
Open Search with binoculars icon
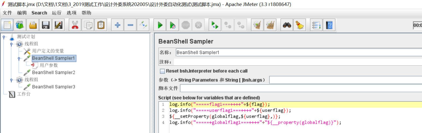287,25
